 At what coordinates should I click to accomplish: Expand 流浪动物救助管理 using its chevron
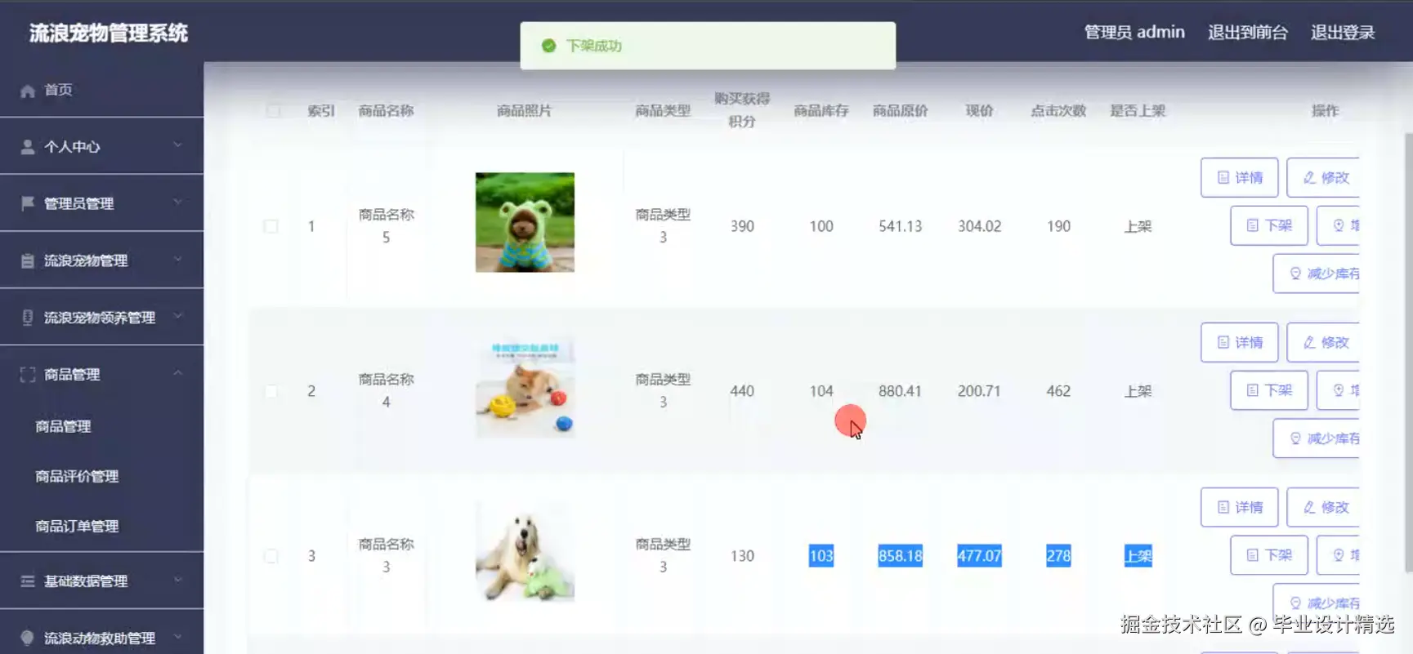[177, 636]
